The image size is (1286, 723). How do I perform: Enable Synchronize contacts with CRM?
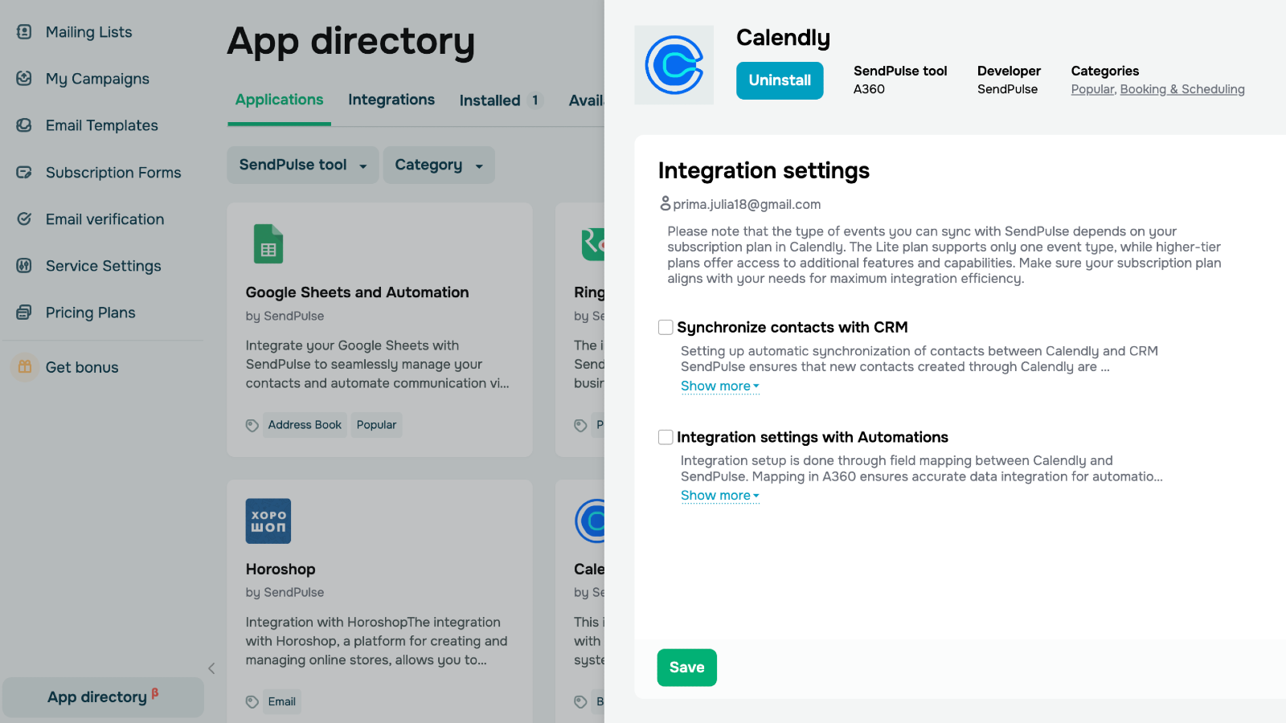tap(665, 327)
